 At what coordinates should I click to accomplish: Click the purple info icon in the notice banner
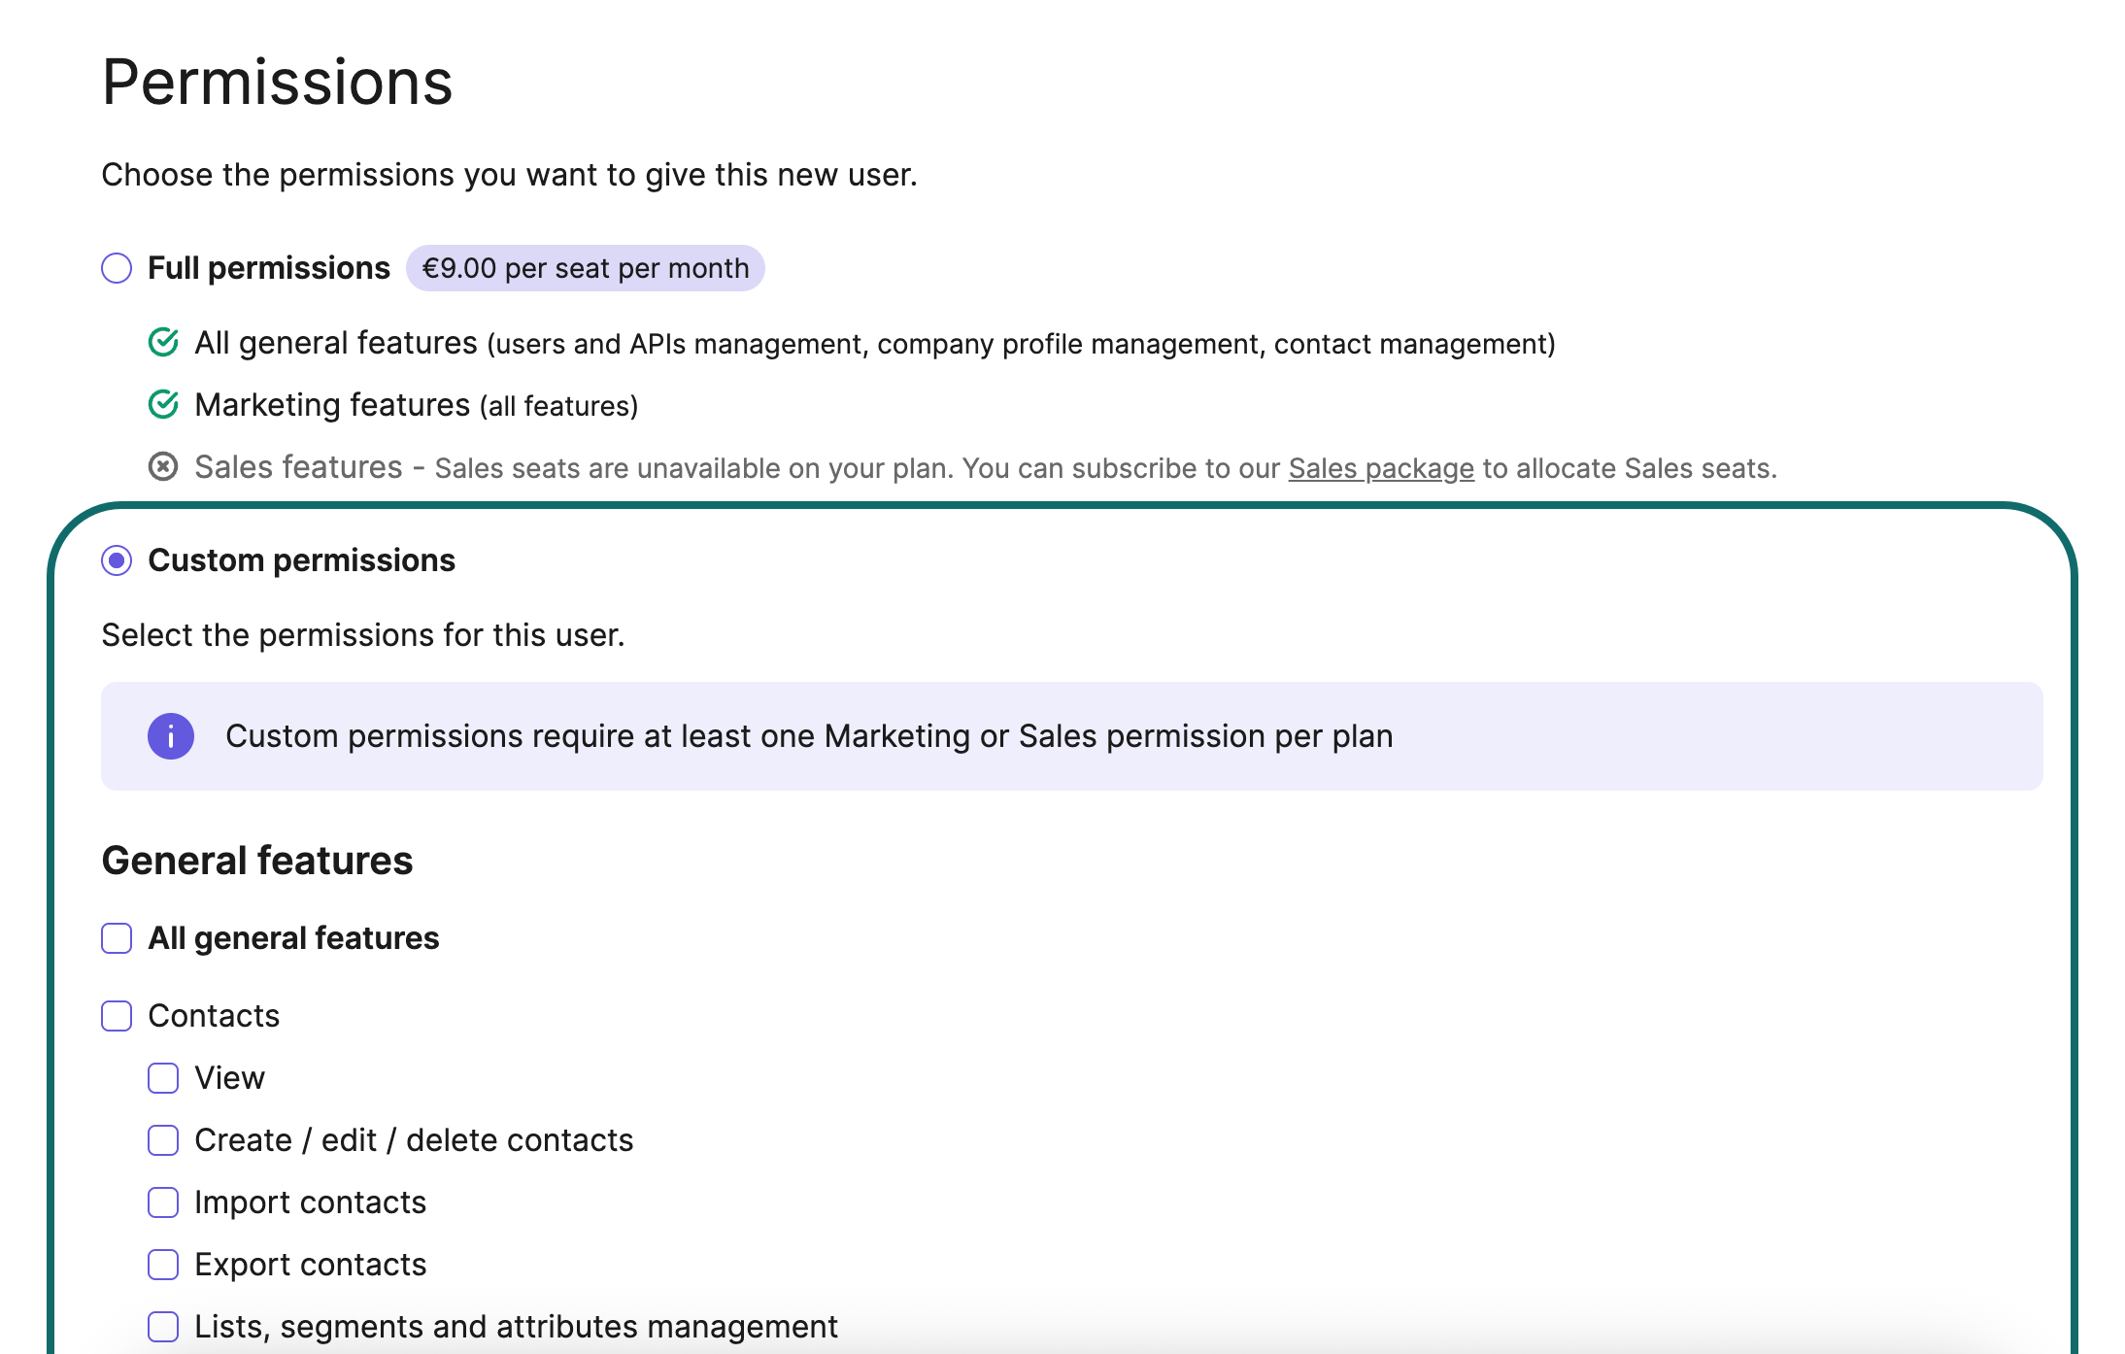coord(171,735)
